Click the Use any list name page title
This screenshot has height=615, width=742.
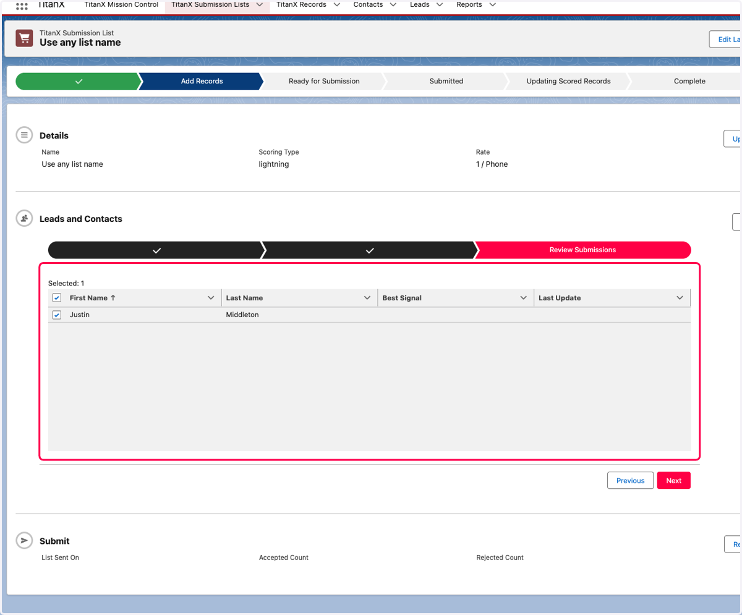(80, 43)
